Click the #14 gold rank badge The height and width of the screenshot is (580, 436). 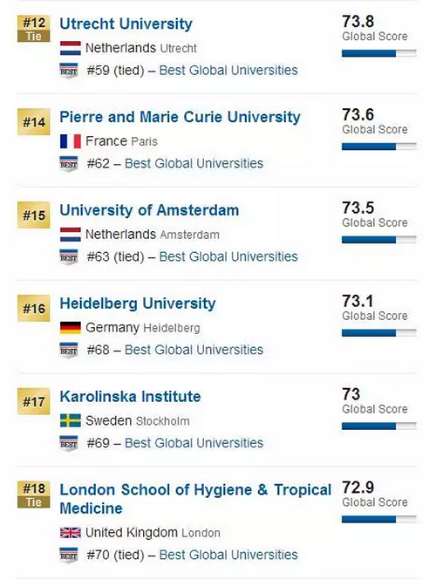[34, 122]
